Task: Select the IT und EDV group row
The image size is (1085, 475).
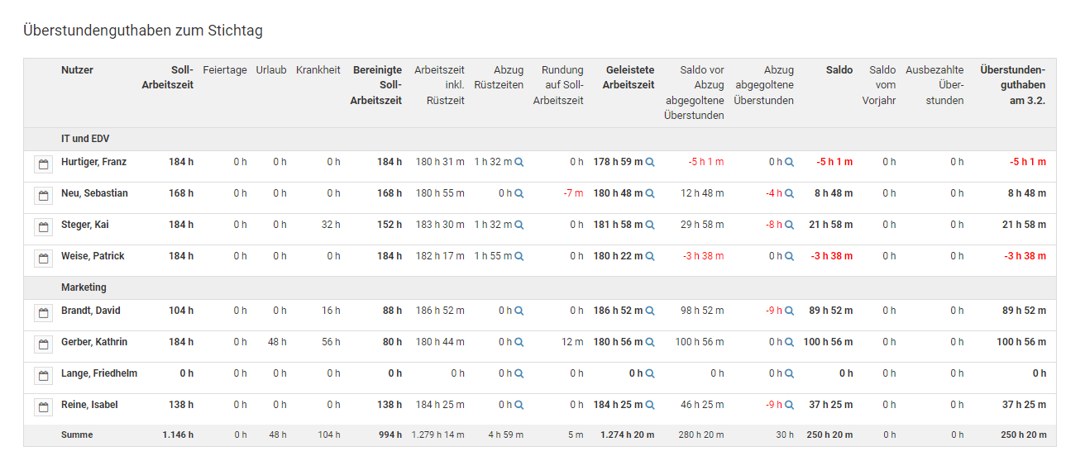Action: pyautogui.click(x=86, y=139)
